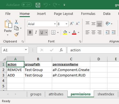Open the sheetIndex sheet tab
119x104 pixels.
coord(106,94)
